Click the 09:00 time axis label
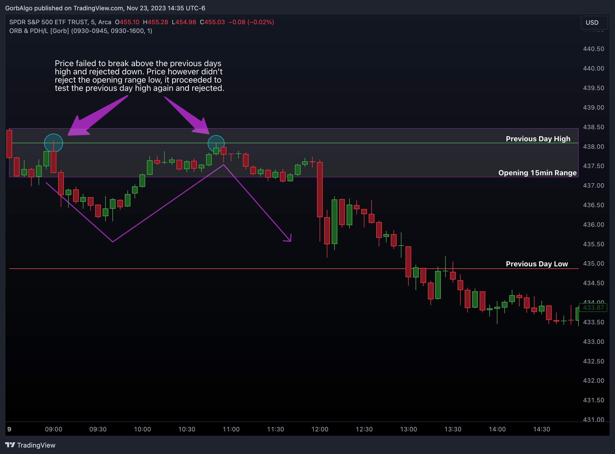This screenshot has height=454, width=615. coord(54,429)
